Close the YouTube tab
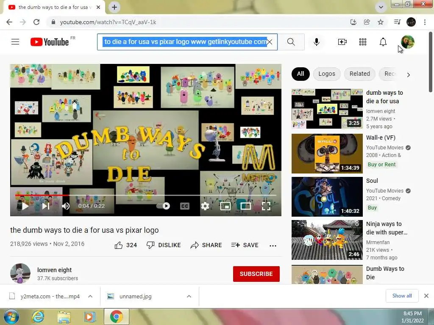434x325 pixels. [98, 7]
